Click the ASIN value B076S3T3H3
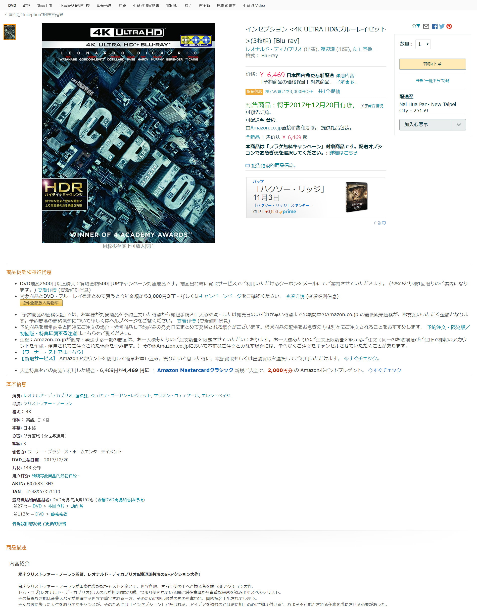The image size is (477, 608). pyautogui.click(x=40, y=484)
